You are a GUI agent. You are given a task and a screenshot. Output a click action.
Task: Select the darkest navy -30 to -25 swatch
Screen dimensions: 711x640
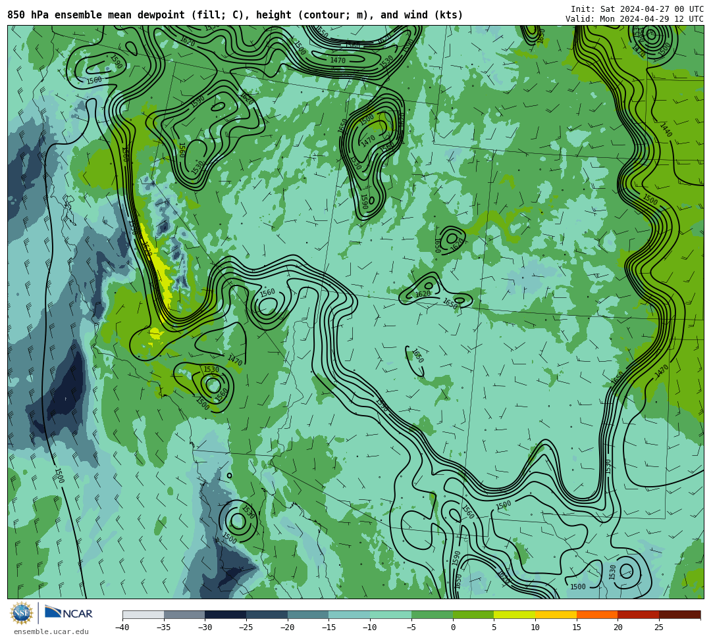point(225,614)
